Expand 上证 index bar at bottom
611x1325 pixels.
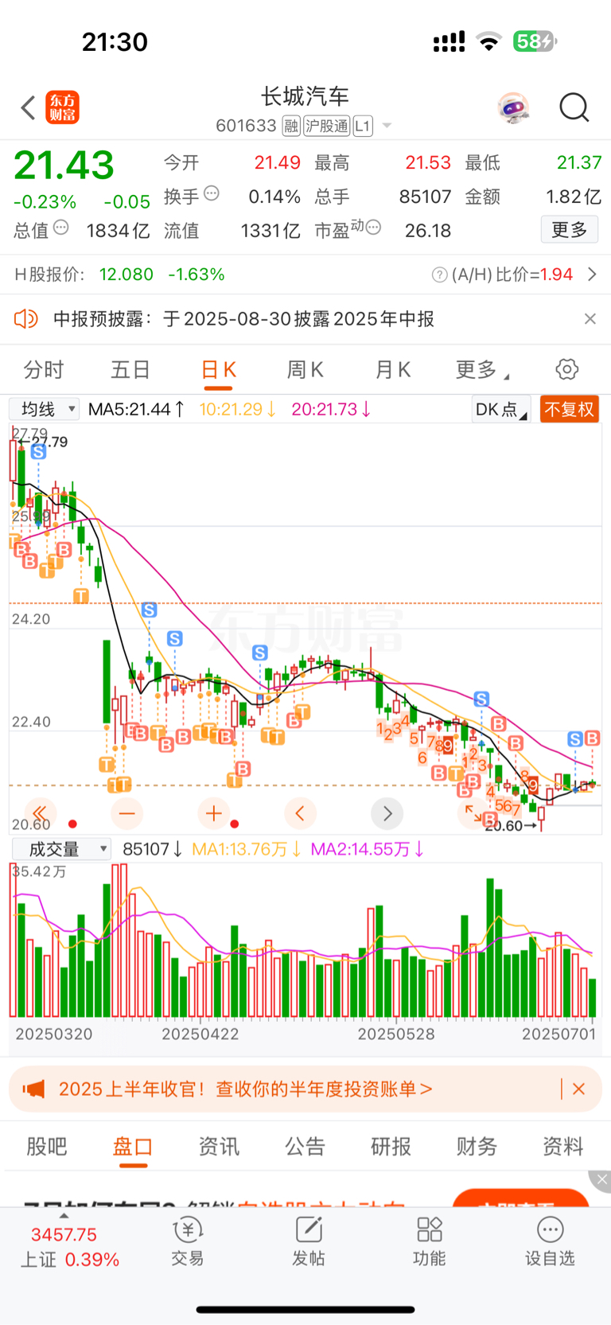click(69, 1246)
